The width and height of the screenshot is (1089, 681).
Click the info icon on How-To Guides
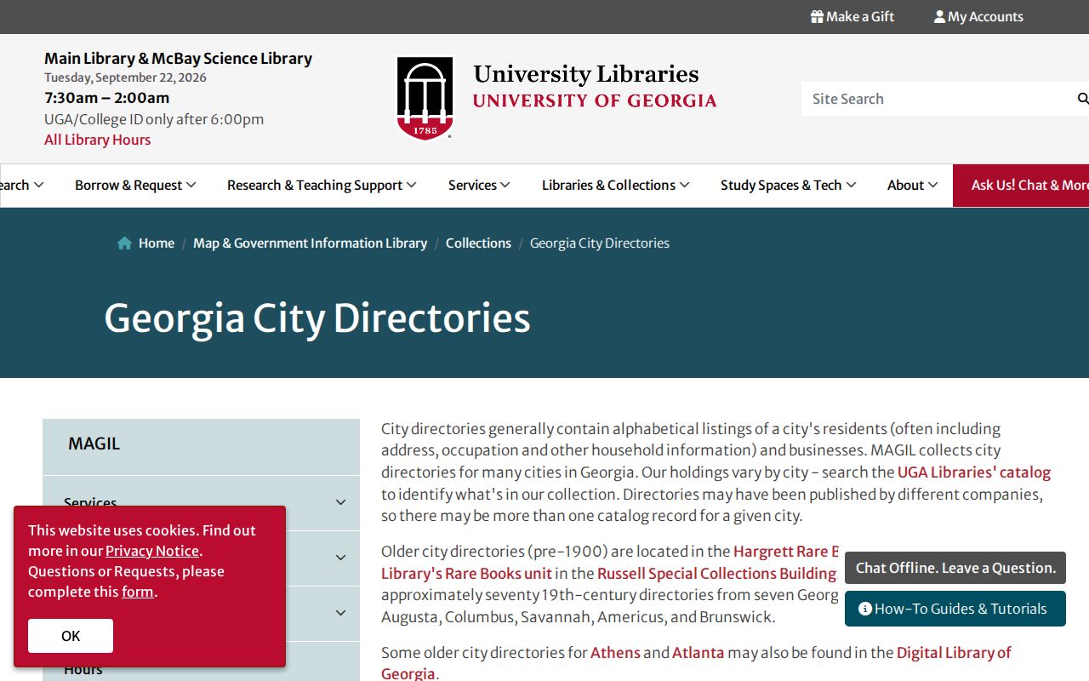pyautogui.click(x=864, y=609)
